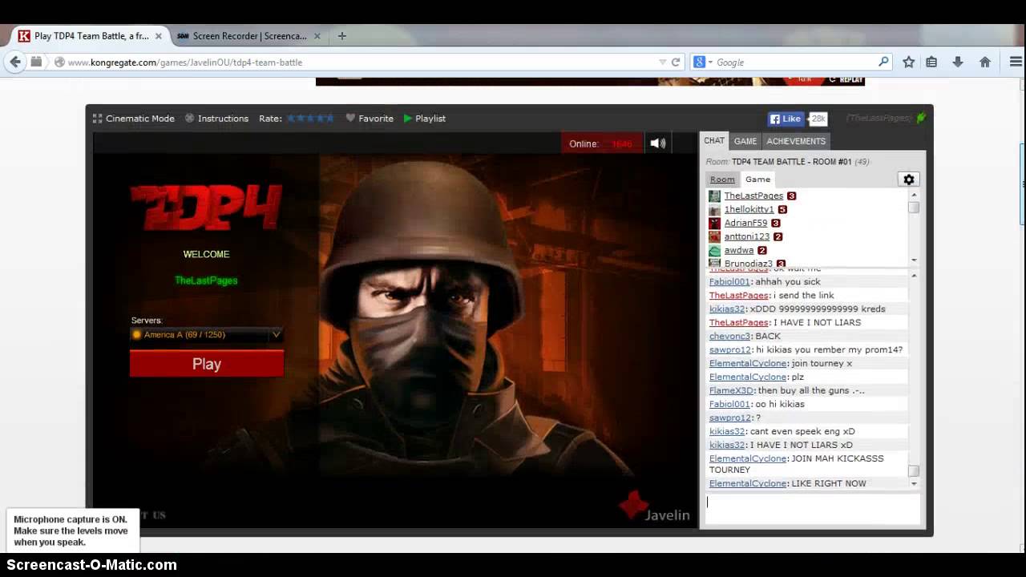Click the 28k like count

pos(818,119)
